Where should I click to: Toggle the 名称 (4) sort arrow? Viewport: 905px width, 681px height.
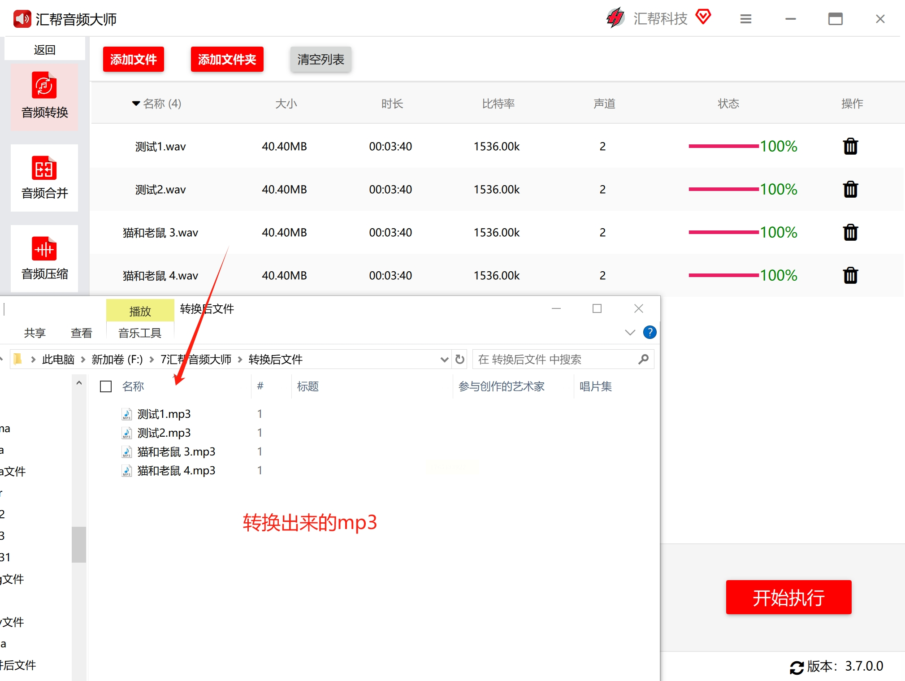pos(136,104)
